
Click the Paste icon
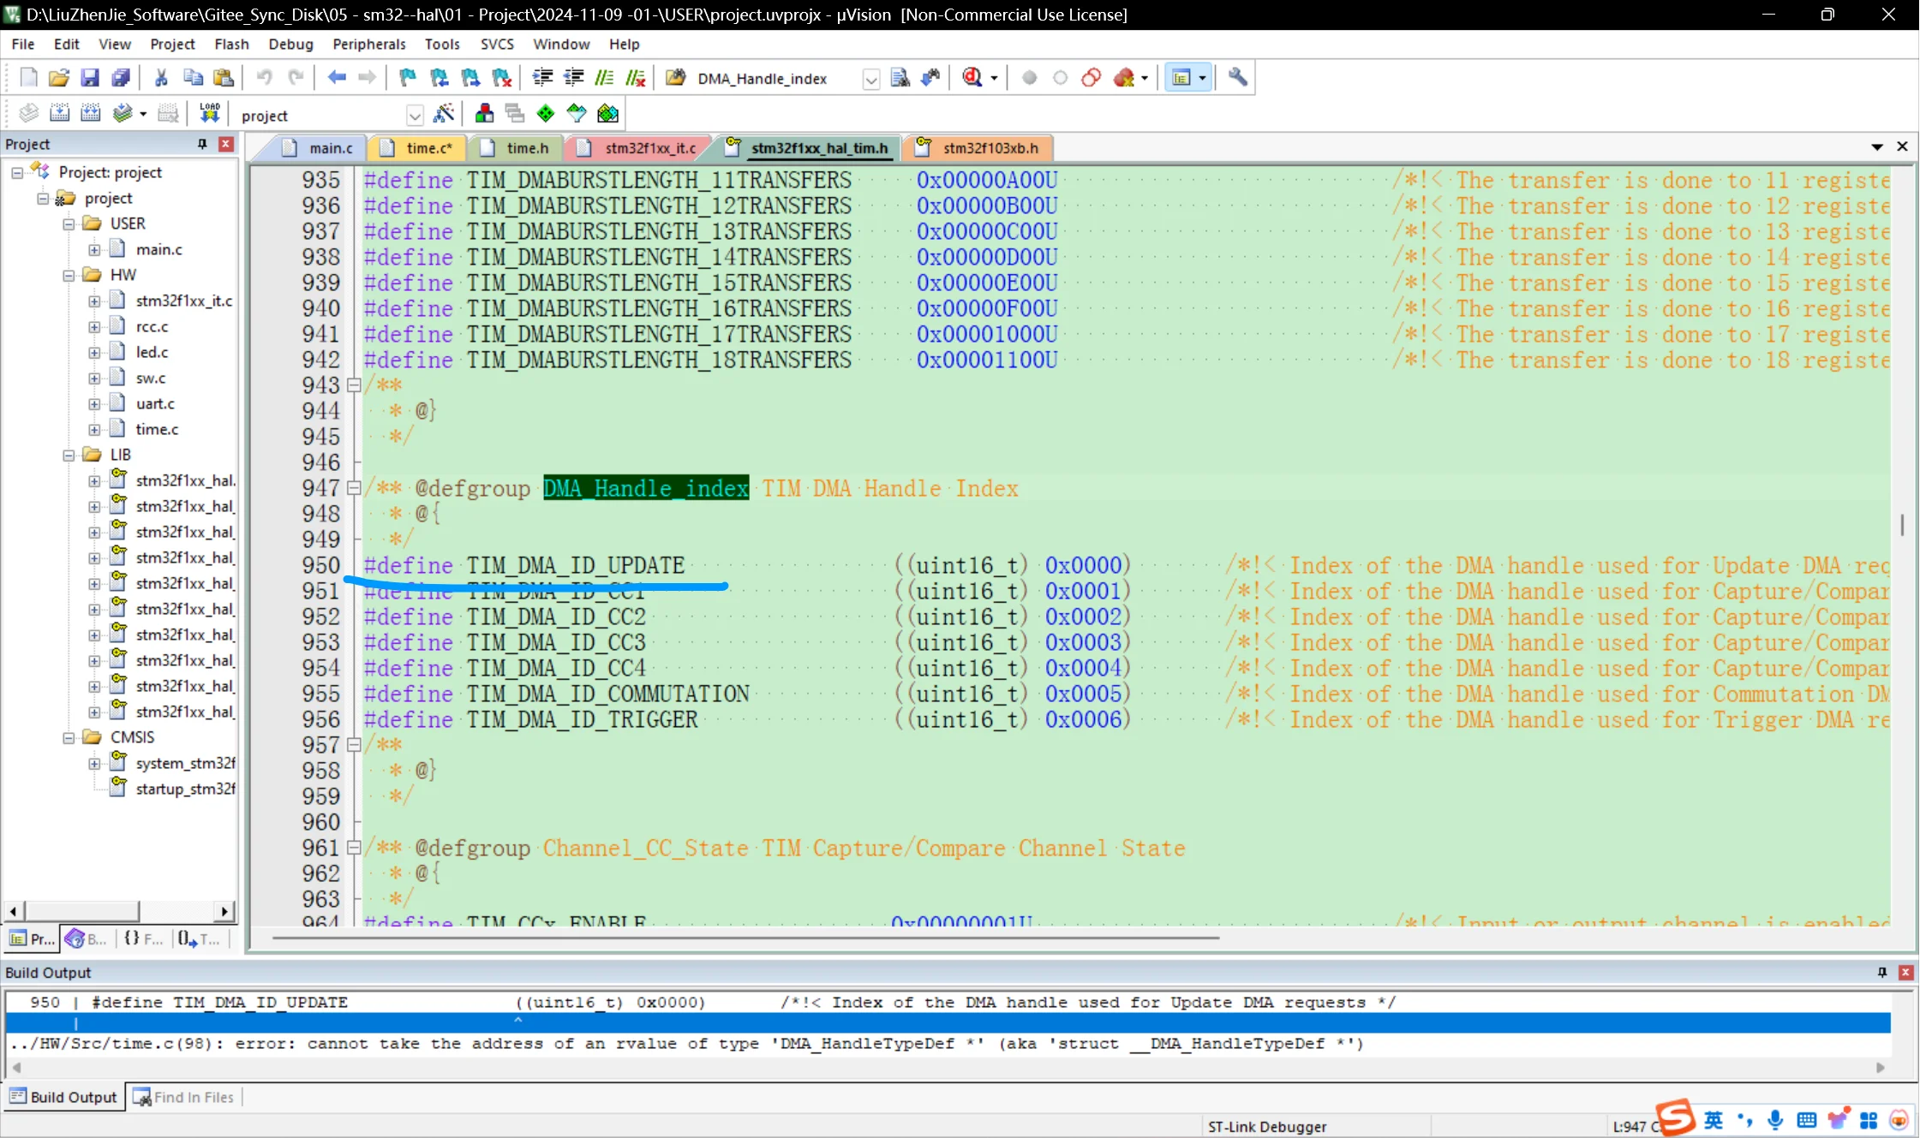(x=224, y=78)
